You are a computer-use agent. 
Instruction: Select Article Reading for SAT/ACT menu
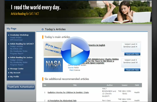tap(22, 44)
